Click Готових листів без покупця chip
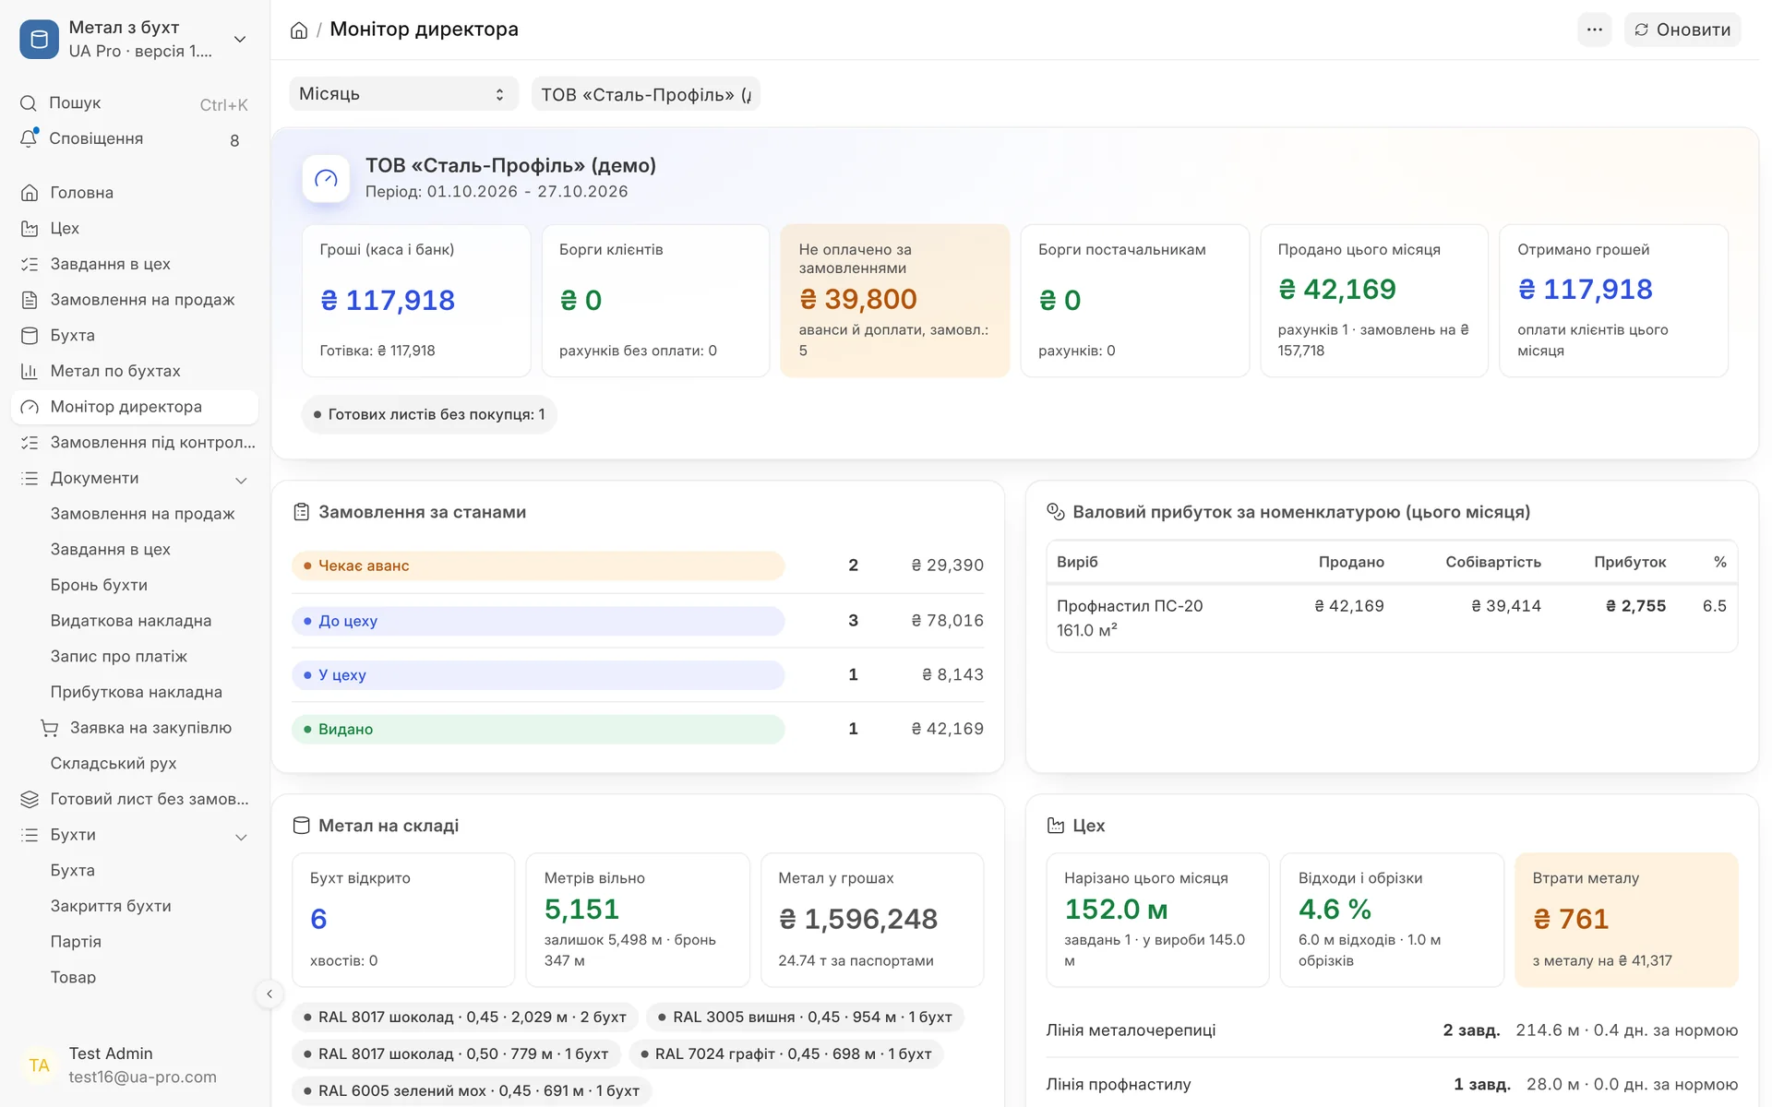The width and height of the screenshot is (1772, 1107). pyautogui.click(x=429, y=414)
